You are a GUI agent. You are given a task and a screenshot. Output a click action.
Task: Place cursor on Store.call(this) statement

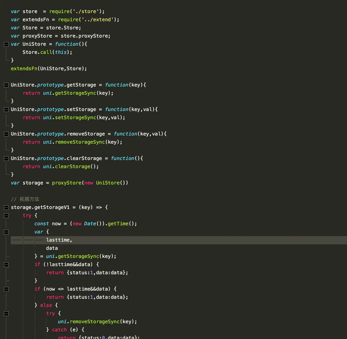(x=47, y=52)
